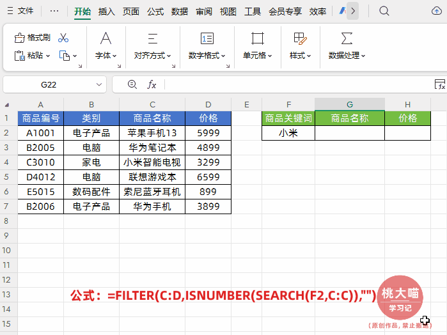The image size is (447, 335).
Task: Expand the copy options dropdown arrow
Action: 75,56
